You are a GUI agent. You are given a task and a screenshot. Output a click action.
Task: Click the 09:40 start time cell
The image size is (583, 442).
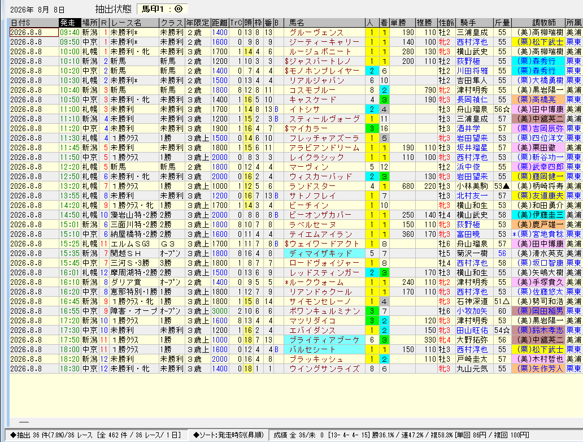(70, 32)
